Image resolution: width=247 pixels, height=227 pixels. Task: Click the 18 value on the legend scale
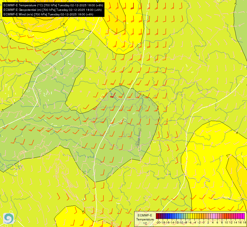tap(244, 222)
